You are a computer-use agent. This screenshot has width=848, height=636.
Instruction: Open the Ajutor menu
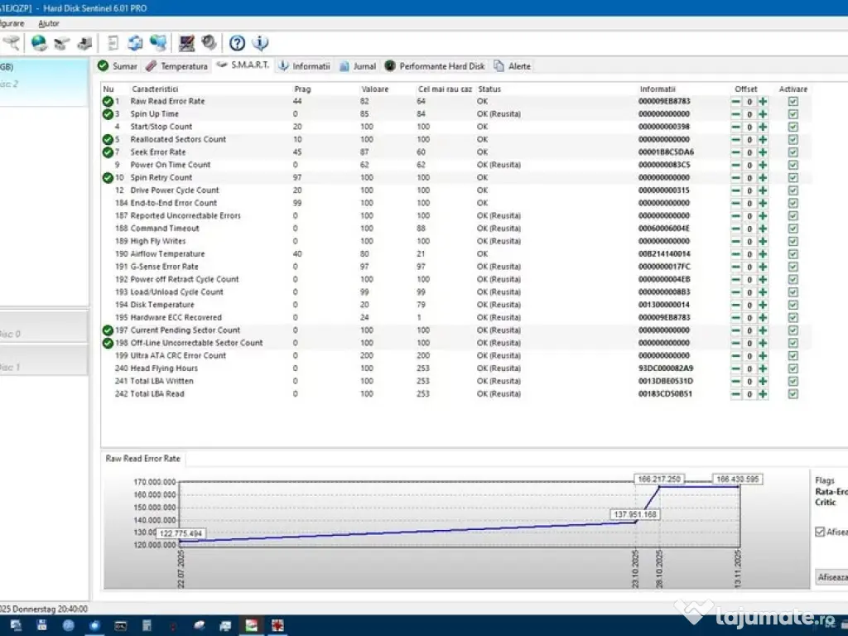(49, 23)
